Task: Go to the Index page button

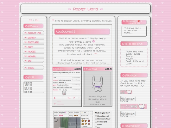Action: [x=33, y=68]
